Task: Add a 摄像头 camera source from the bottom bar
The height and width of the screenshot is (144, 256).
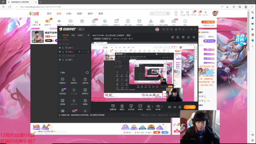Action: [122, 107]
